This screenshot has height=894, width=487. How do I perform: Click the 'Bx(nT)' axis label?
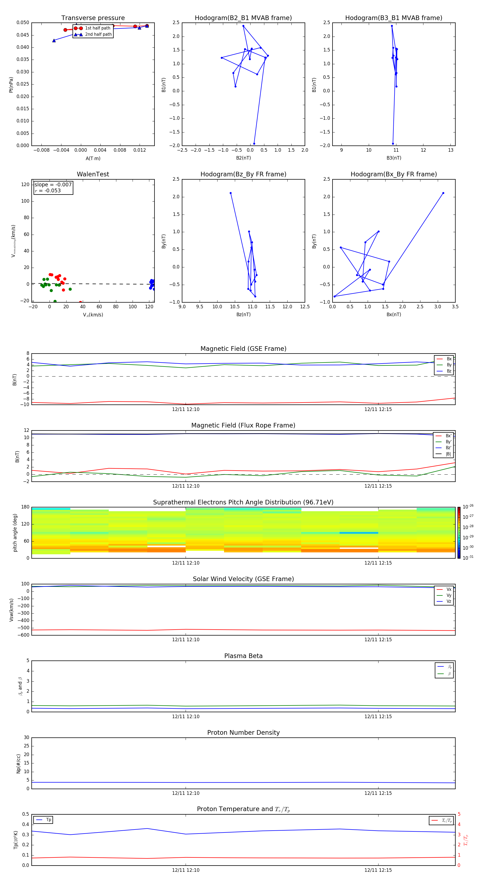point(394,315)
